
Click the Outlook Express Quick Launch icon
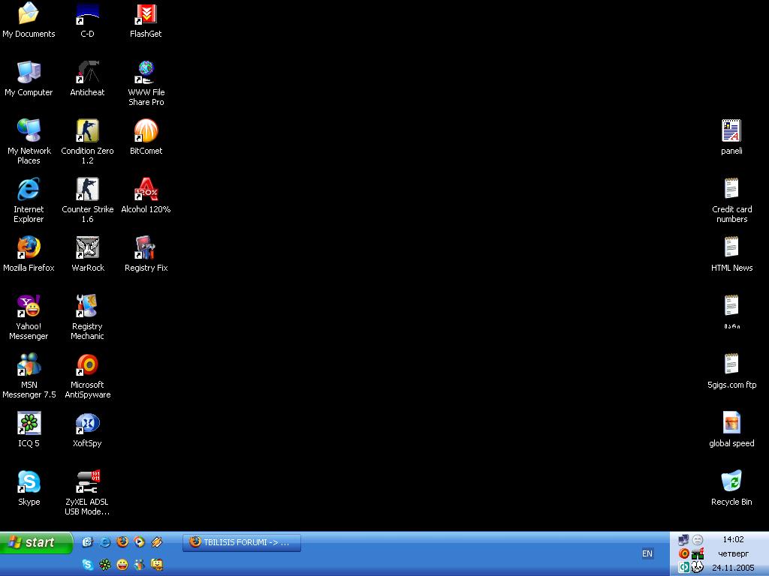[87, 541]
